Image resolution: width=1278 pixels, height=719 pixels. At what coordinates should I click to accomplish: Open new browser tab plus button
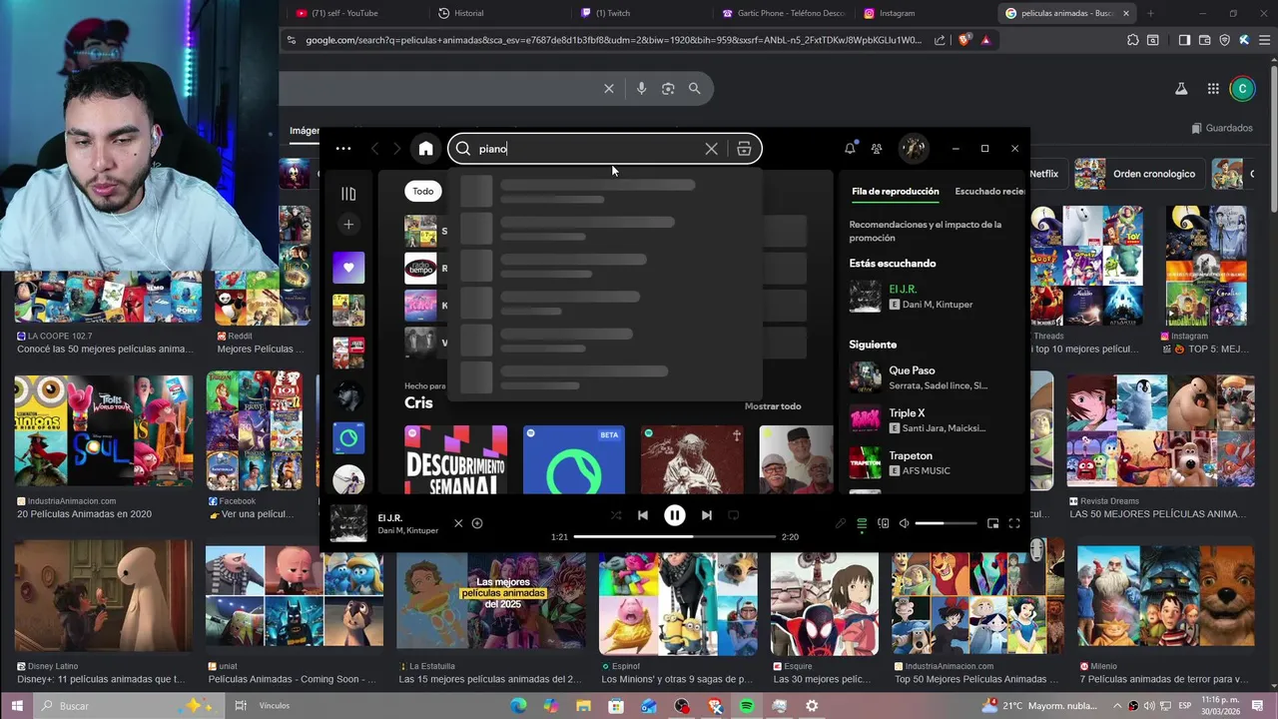click(1150, 13)
